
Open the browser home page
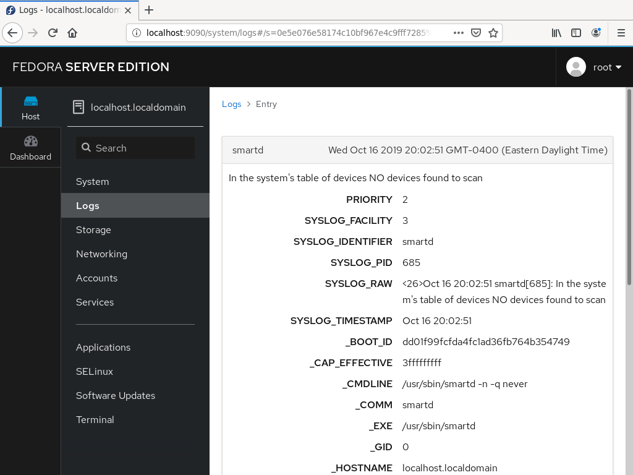point(72,33)
